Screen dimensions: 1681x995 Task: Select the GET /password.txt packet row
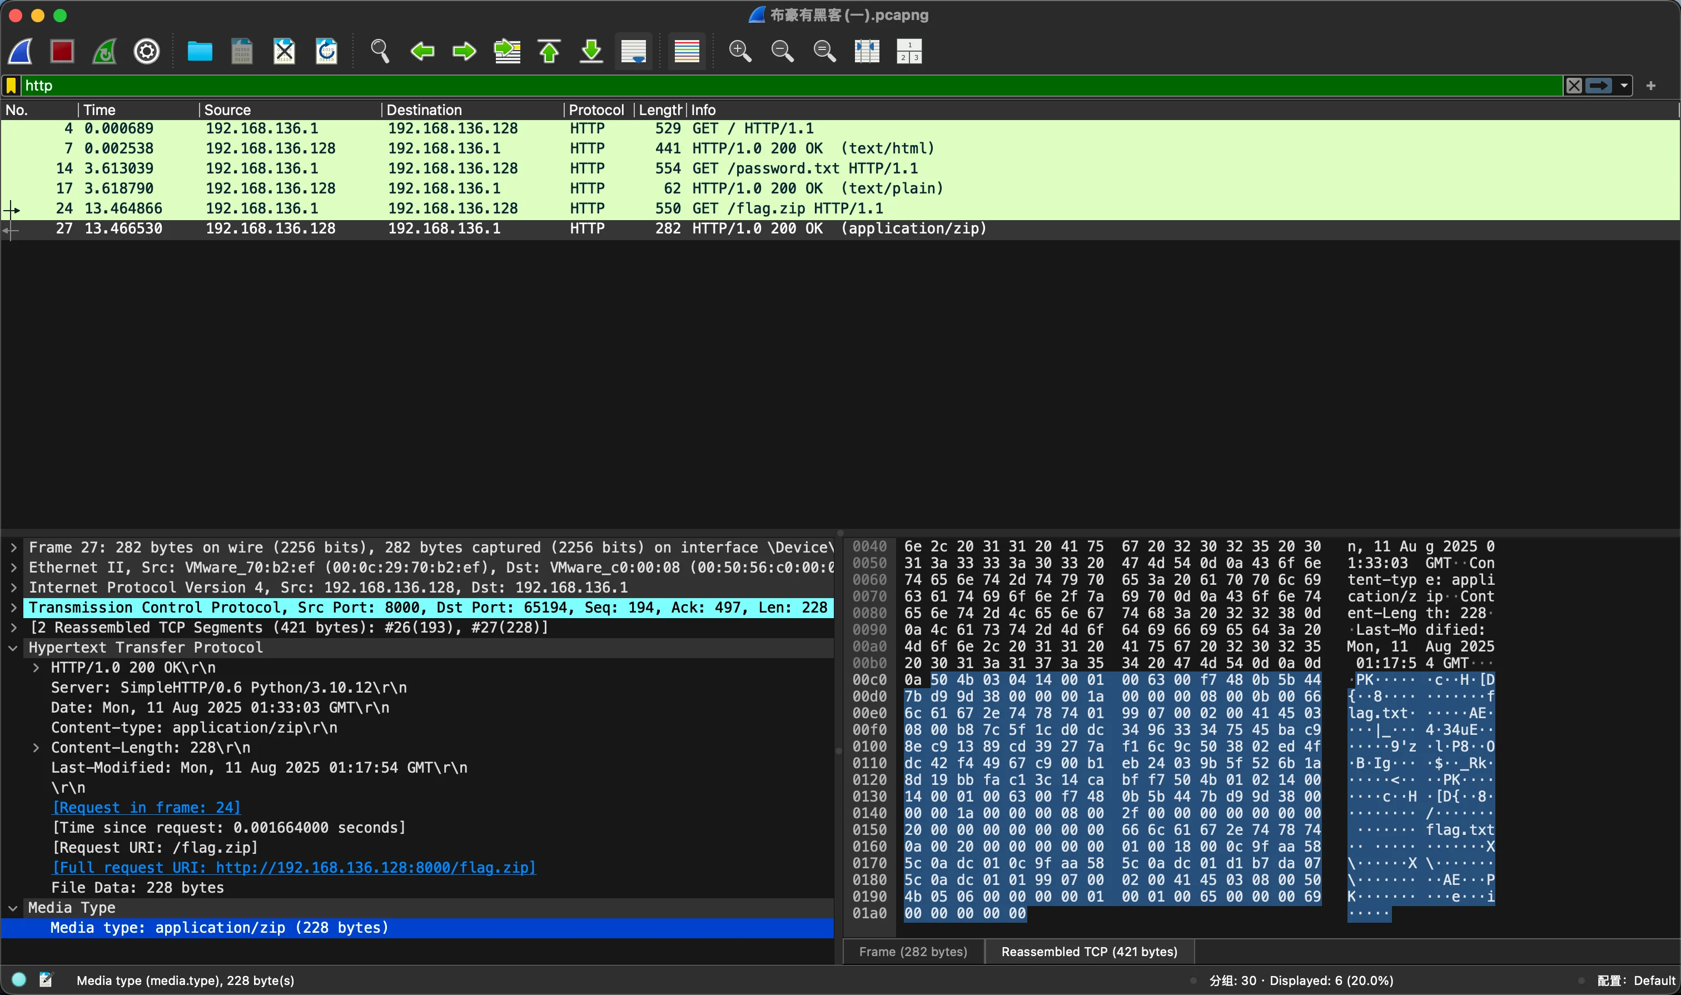pyautogui.click(x=469, y=168)
